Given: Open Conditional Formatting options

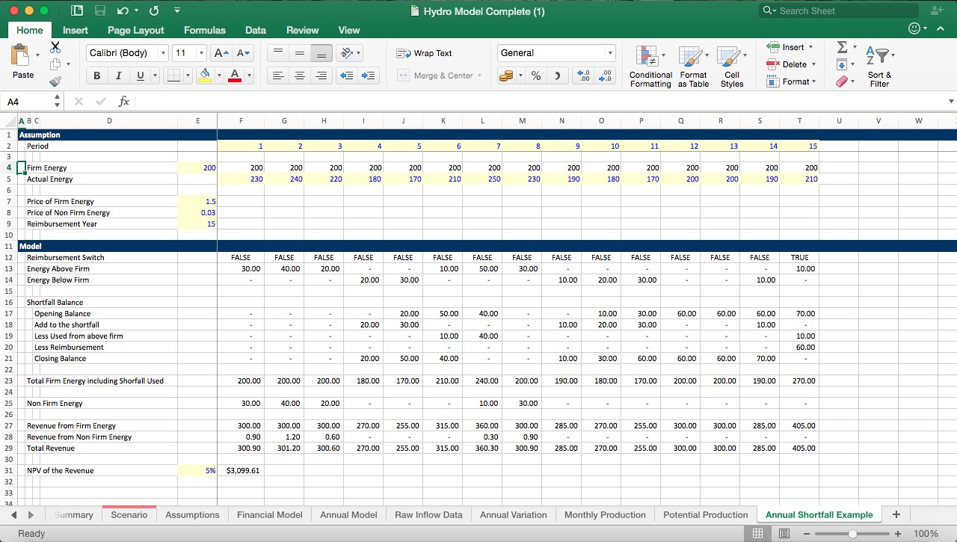Looking at the screenshot, I should click(650, 66).
